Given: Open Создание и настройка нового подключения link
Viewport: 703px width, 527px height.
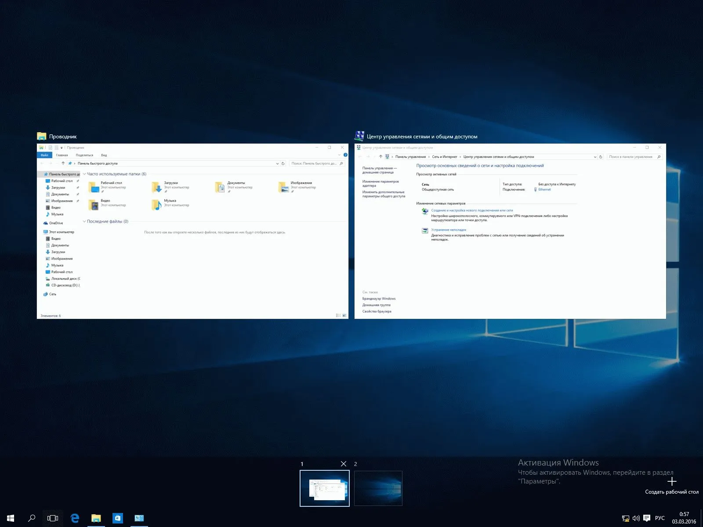Looking at the screenshot, I should [472, 210].
